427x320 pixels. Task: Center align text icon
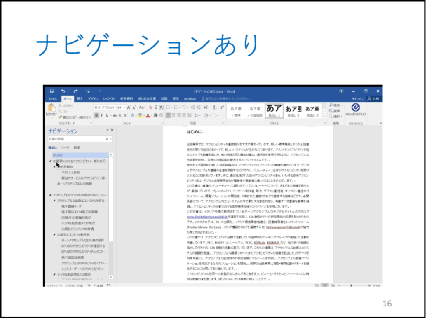(x=174, y=115)
